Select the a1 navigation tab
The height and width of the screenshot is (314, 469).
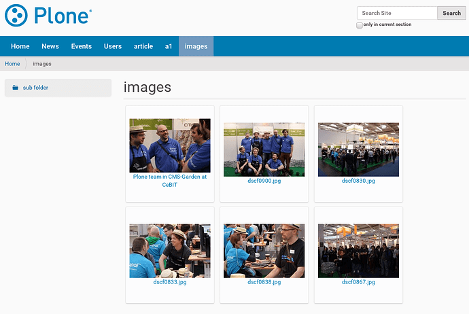click(x=169, y=46)
